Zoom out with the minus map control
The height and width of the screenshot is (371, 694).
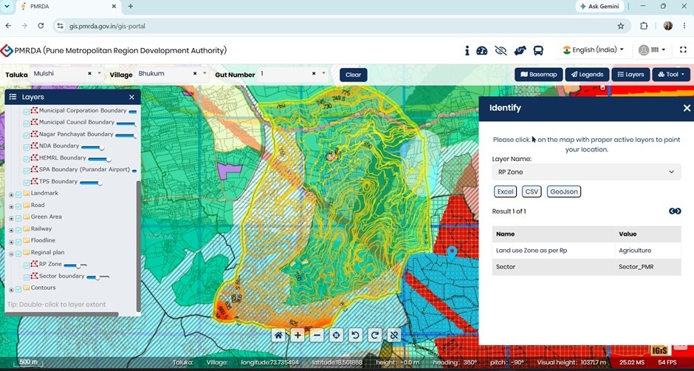click(317, 335)
